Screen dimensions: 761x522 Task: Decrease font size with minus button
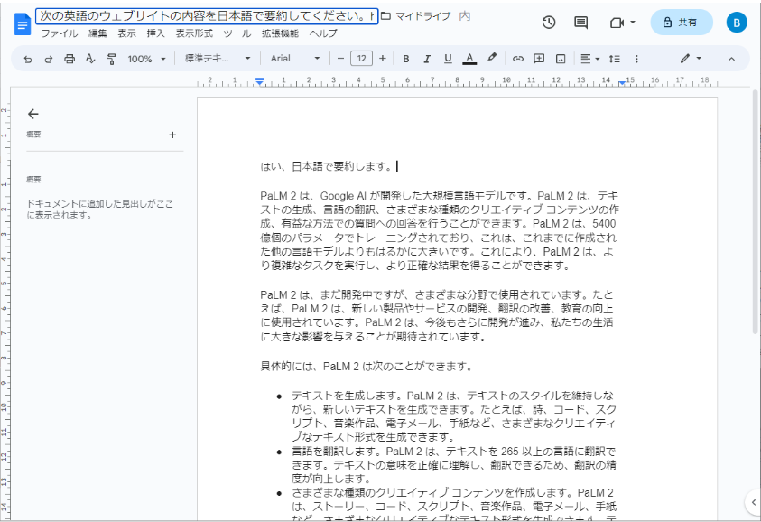coord(340,59)
